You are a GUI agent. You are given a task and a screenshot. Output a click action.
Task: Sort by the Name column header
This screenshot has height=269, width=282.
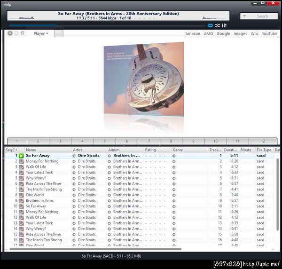point(47,150)
